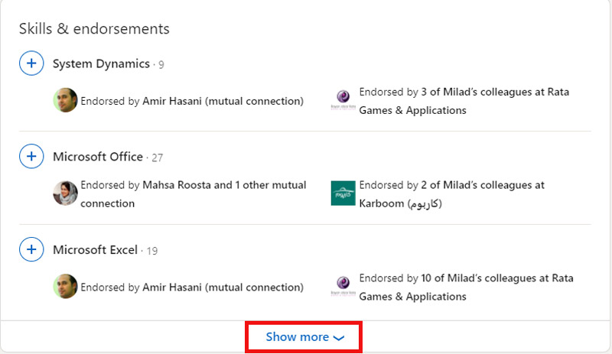Open Amir Hasani endorsement under System Dynamics
Screen dimensions: 612x354
pos(191,101)
